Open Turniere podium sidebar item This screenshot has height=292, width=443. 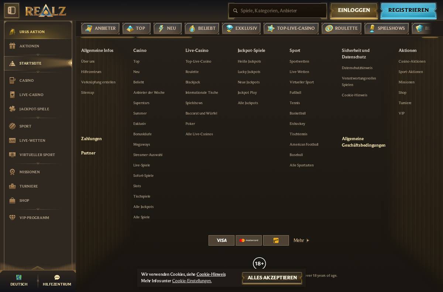coord(12,186)
